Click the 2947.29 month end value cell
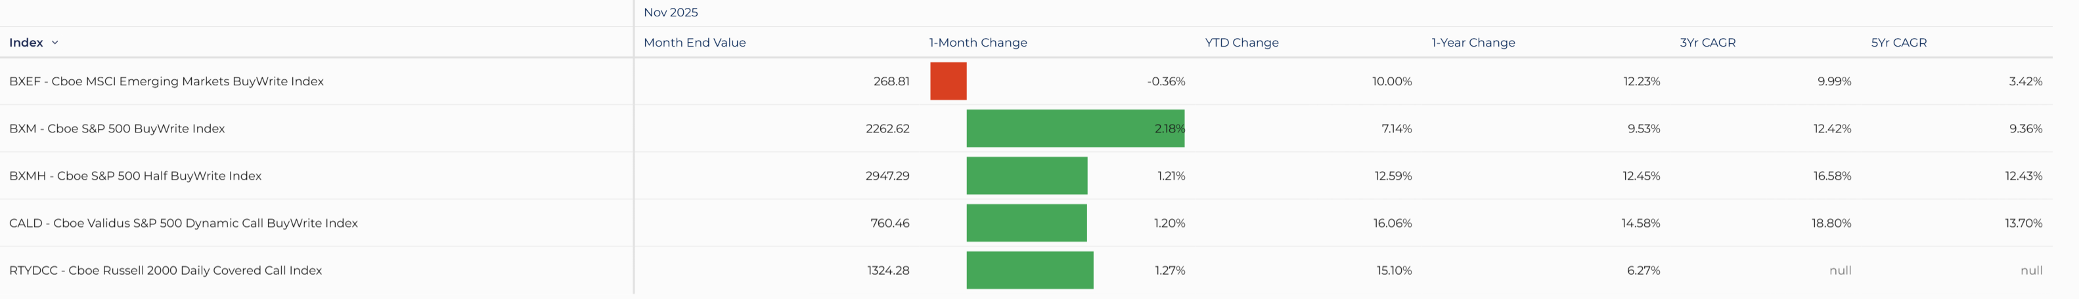 (x=887, y=176)
